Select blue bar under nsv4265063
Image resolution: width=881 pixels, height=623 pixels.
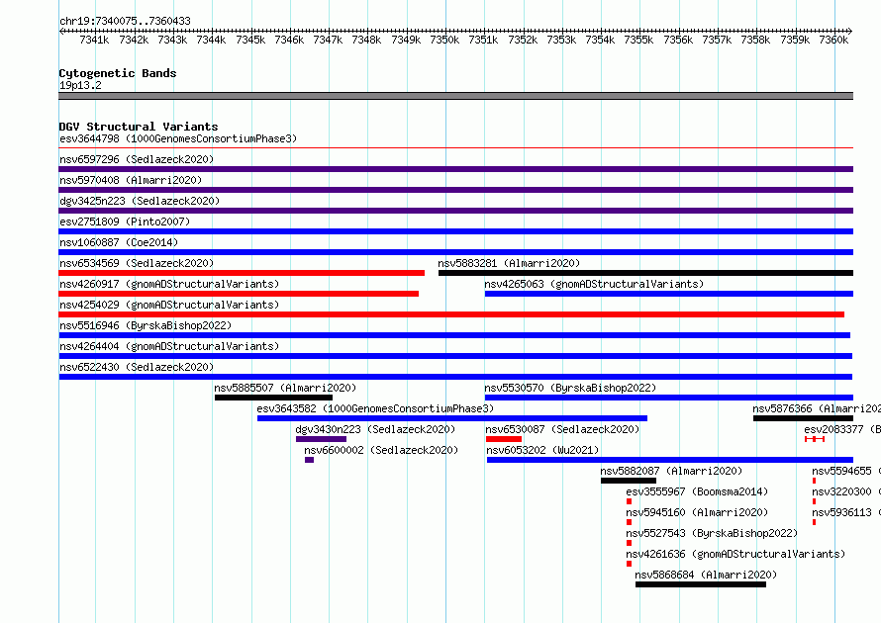click(x=668, y=294)
